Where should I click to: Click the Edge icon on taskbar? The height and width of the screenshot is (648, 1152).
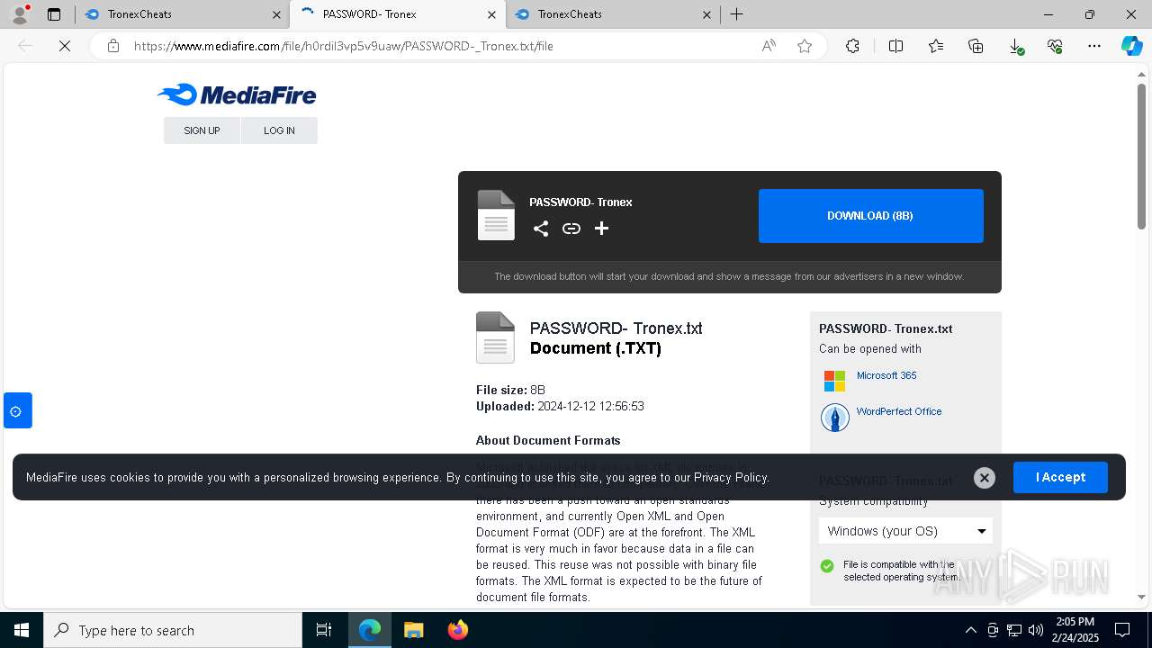369,630
